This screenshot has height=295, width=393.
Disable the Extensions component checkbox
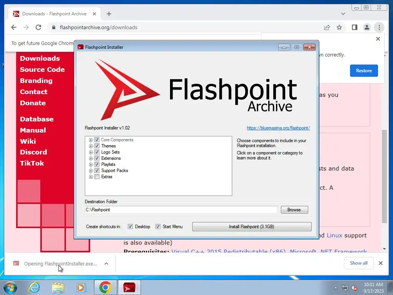[97, 158]
